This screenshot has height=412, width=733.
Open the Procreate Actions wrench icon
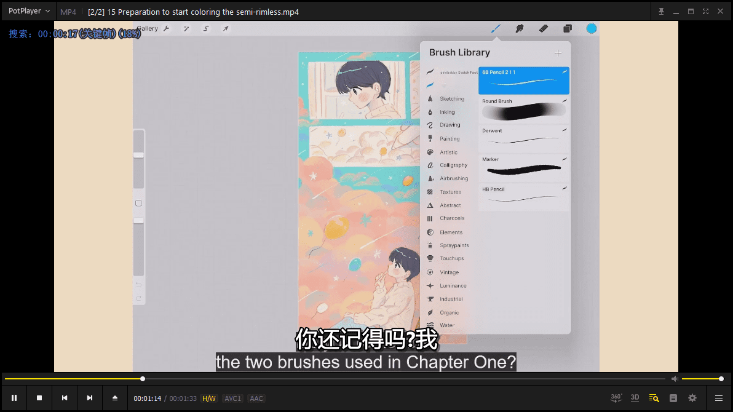(x=167, y=28)
